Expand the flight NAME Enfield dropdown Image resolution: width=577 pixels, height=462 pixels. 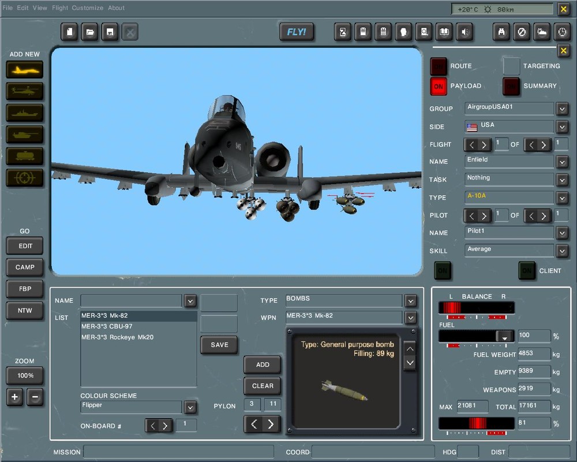tap(562, 162)
